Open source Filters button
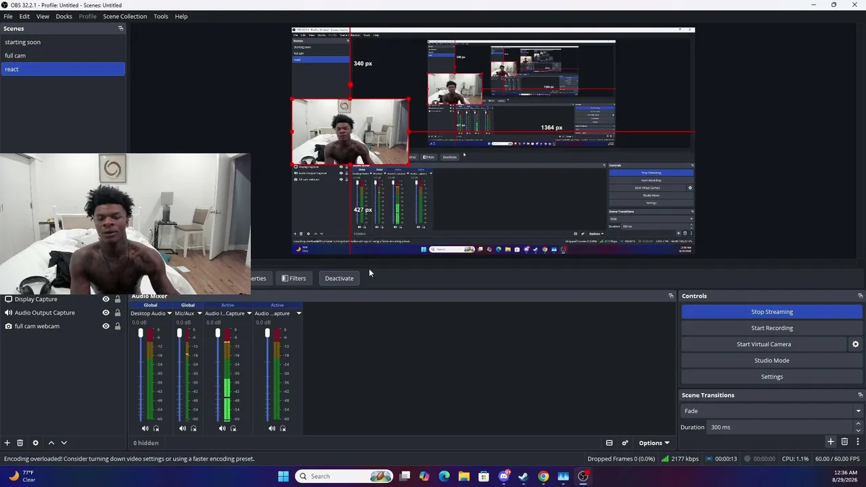 tap(294, 278)
